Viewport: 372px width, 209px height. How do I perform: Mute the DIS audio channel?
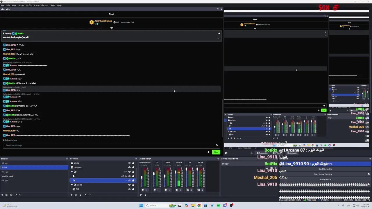[155, 190]
